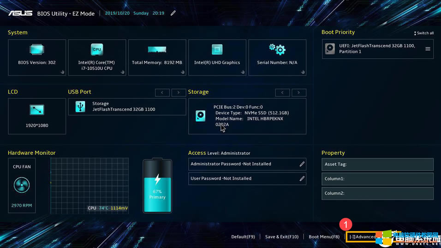
Task: Select the User Password -Not Installed row
Action: [x=247, y=178]
